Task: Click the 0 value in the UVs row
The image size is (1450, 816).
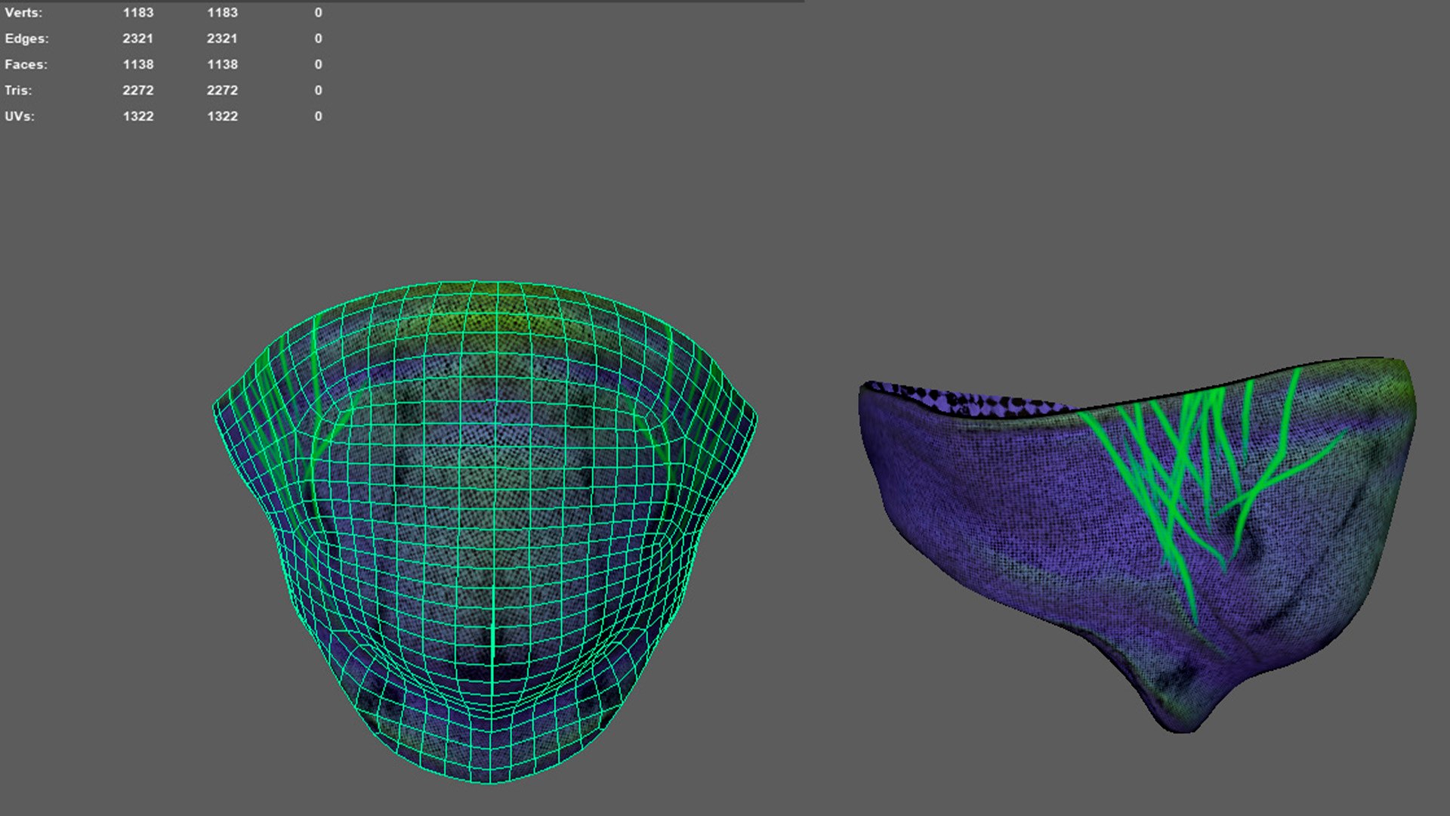Action: (x=318, y=116)
